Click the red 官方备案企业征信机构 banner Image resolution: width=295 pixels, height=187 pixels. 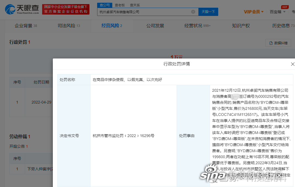[66, 9]
